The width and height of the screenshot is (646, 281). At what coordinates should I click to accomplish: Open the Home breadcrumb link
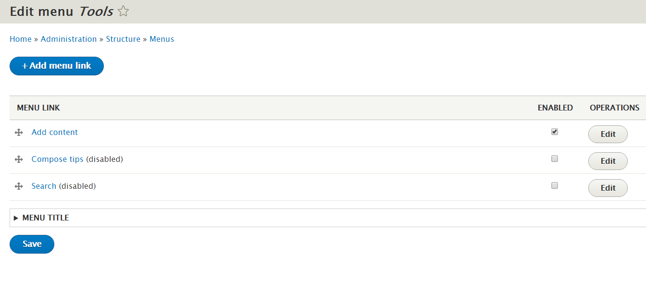pyautogui.click(x=21, y=39)
